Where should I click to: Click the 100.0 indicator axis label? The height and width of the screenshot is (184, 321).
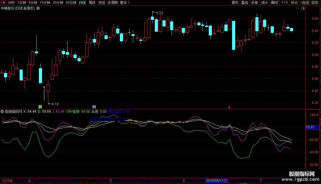pos(314,115)
